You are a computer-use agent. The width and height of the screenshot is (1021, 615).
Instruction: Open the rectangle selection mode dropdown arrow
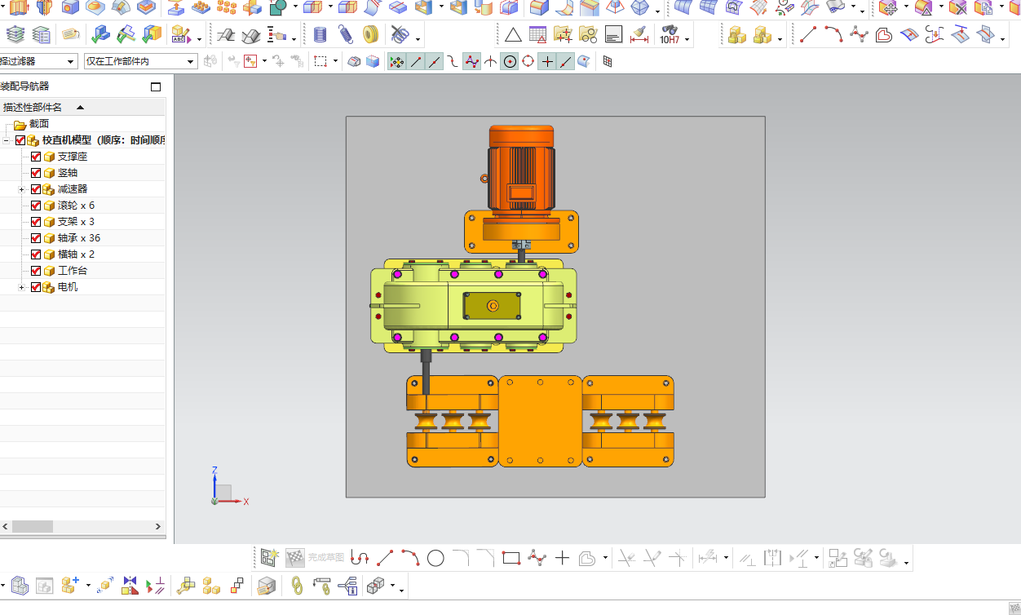point(335,61)
